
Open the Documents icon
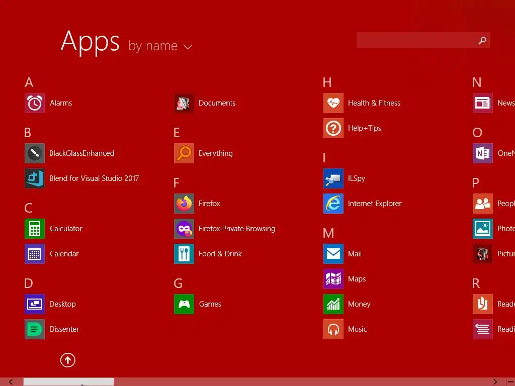(184, 103)
